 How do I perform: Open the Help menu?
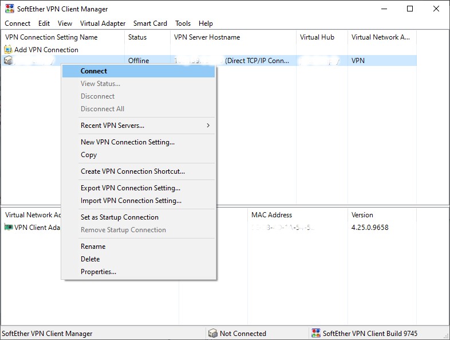pos(206,24)
